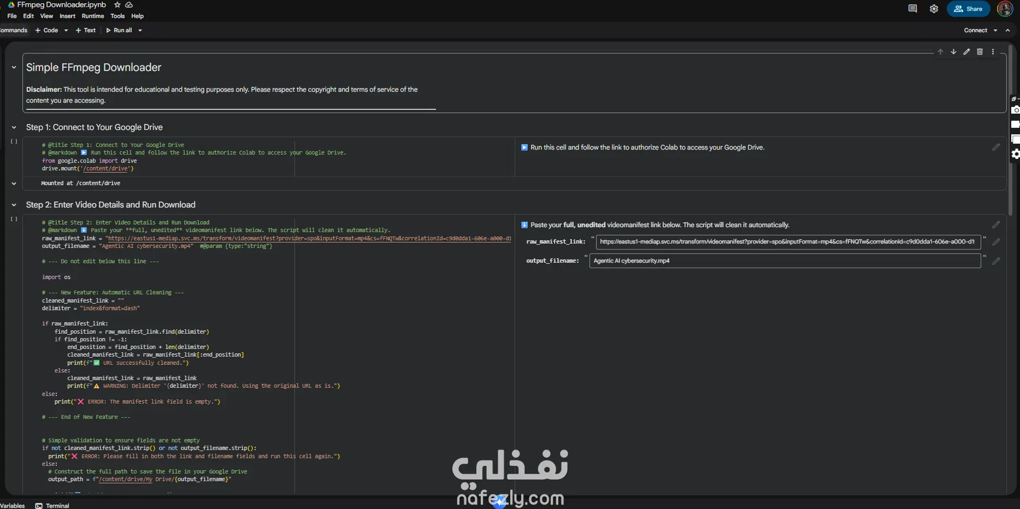
Task: Click the "Step 1: Connect to Your Google Drive" heading
Action: tap(95, 128)
